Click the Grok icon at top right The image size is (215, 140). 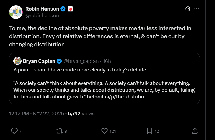point(188,9)
